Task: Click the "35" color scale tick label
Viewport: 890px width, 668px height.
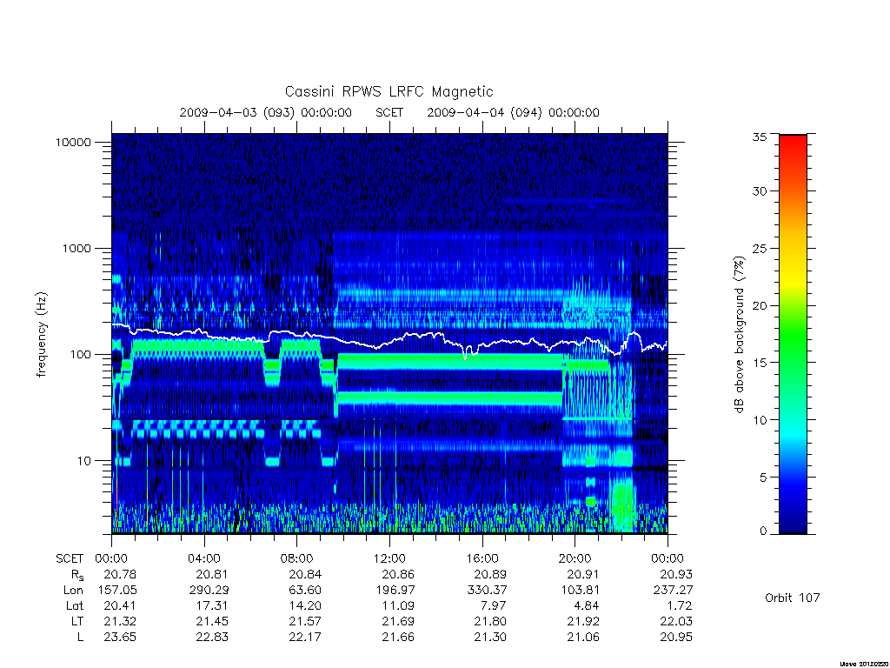Action: coord(760,137)
